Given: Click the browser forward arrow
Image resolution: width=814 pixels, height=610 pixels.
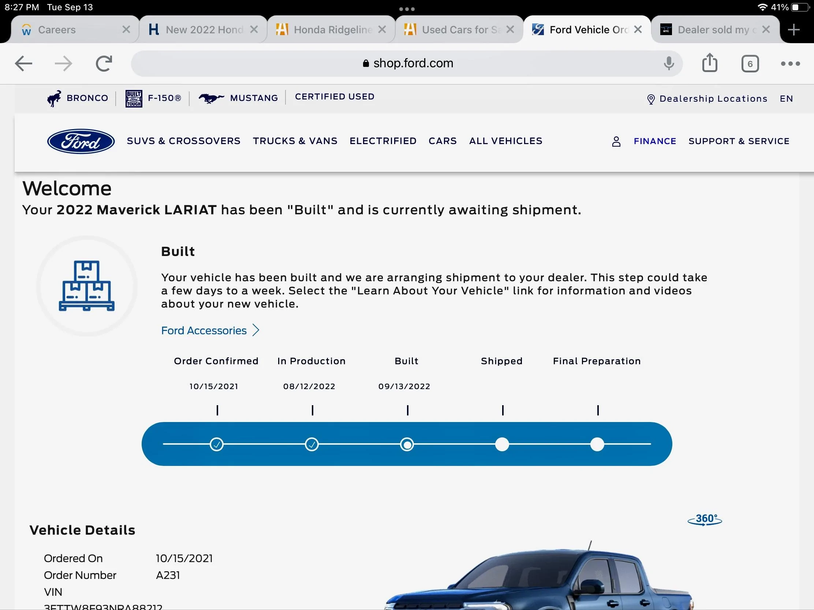Looking at the screenshot, I should pyautogui.click(x=63, y=64).
